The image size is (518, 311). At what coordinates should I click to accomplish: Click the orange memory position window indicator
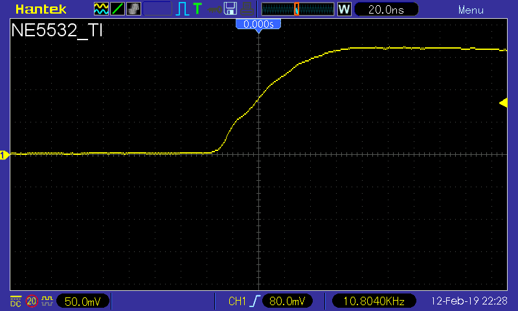click(297, 9)
